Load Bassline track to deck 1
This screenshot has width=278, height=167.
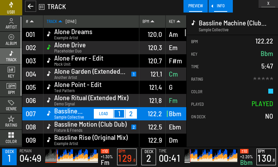119,114
